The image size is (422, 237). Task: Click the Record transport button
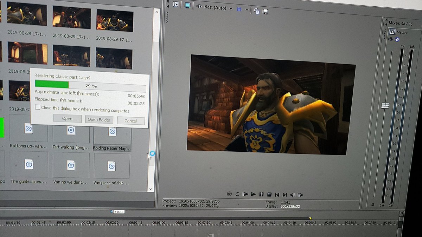click(229, 194)
